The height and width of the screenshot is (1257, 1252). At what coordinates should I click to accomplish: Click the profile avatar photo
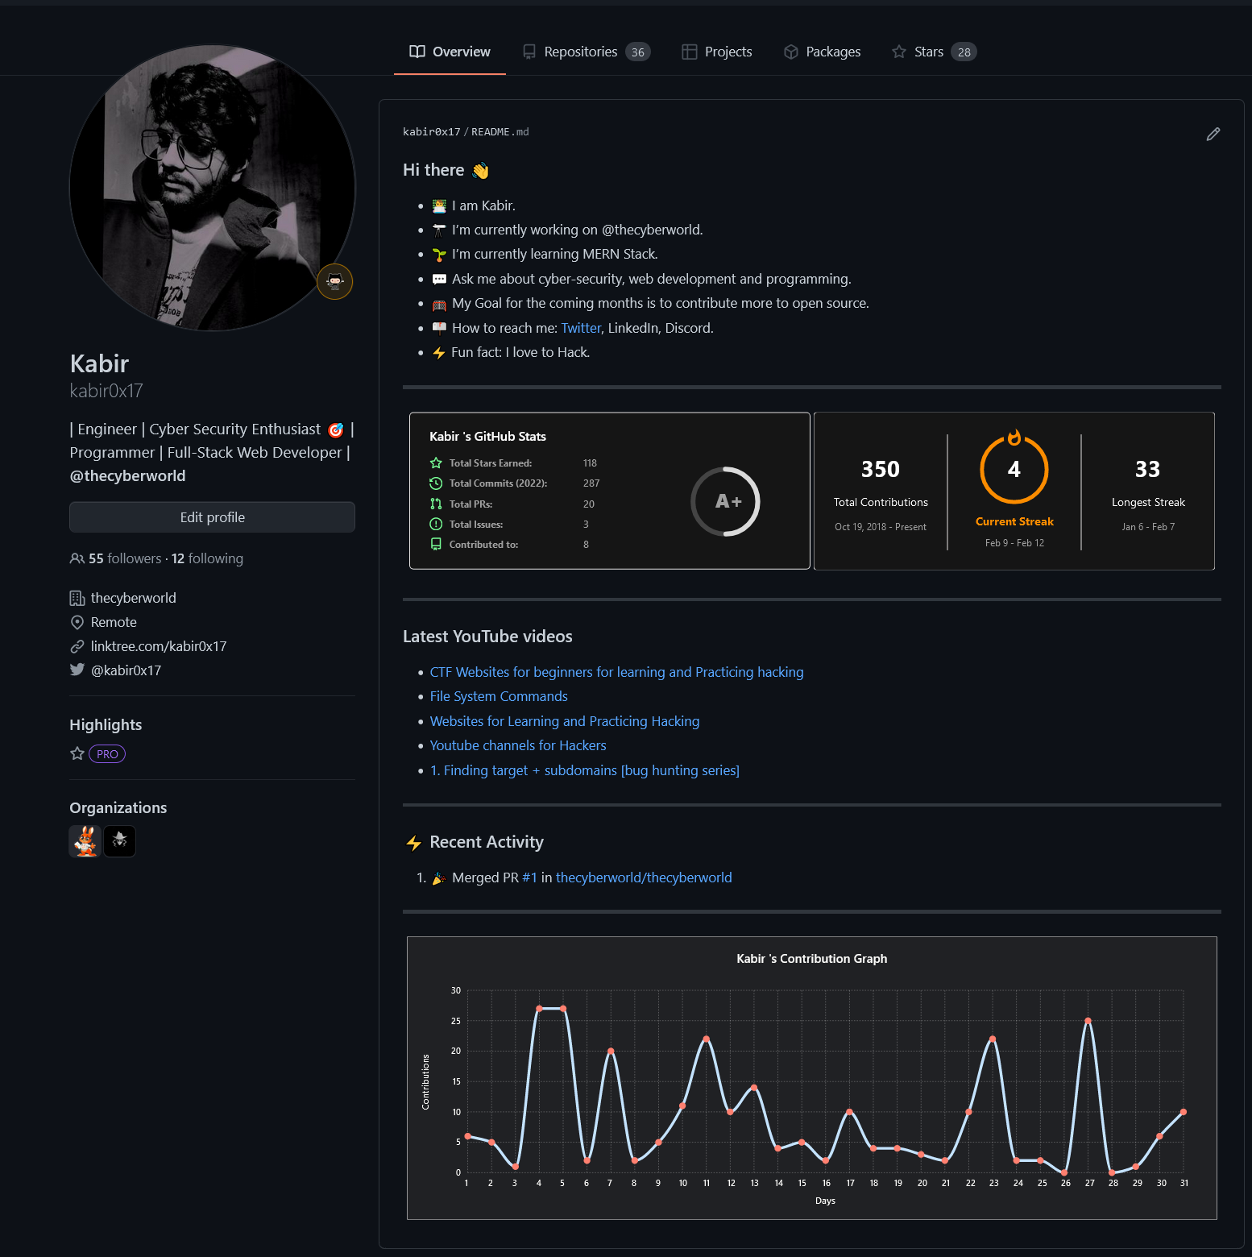[x=213, y=187]
